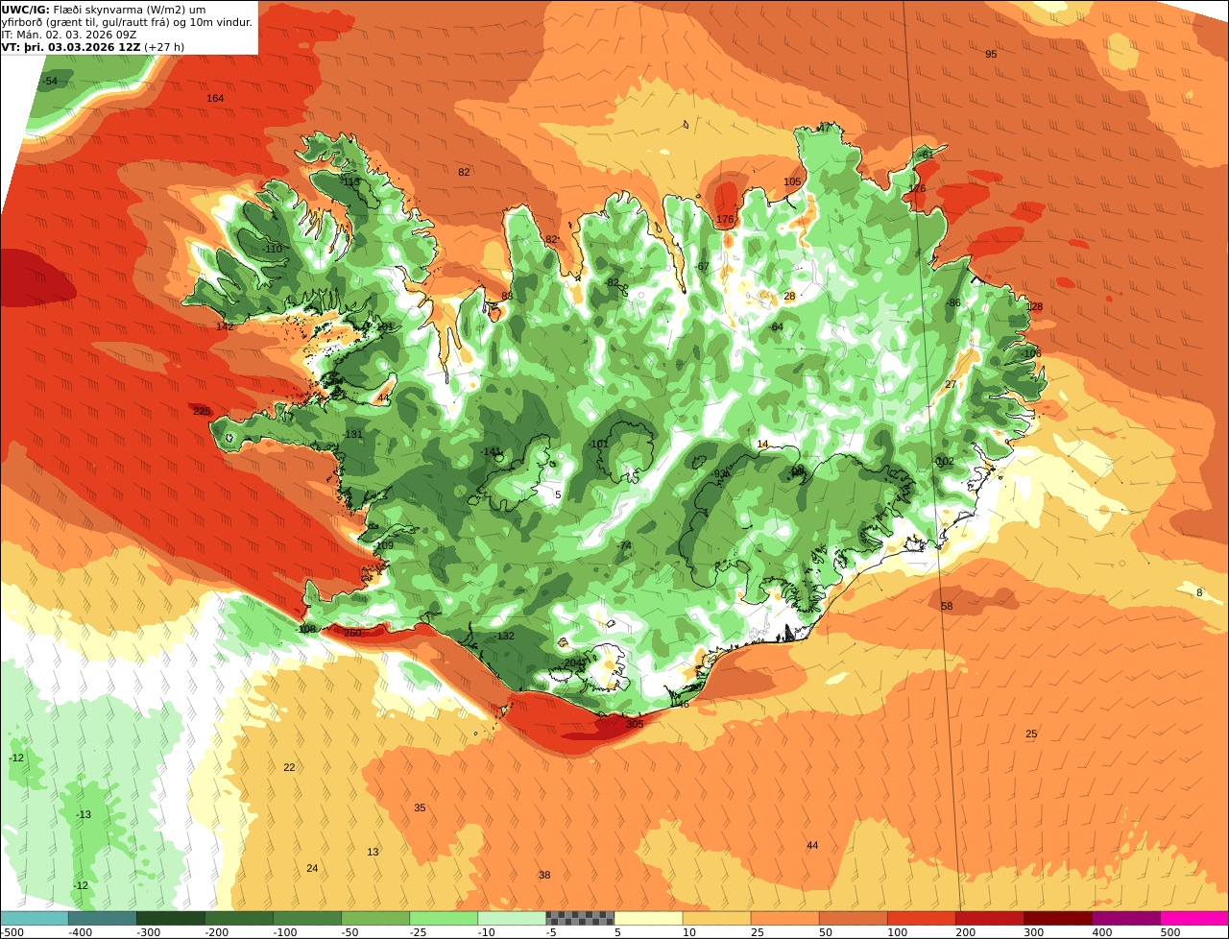
Task: Click the map value '164'
Action: pos(215,99)
